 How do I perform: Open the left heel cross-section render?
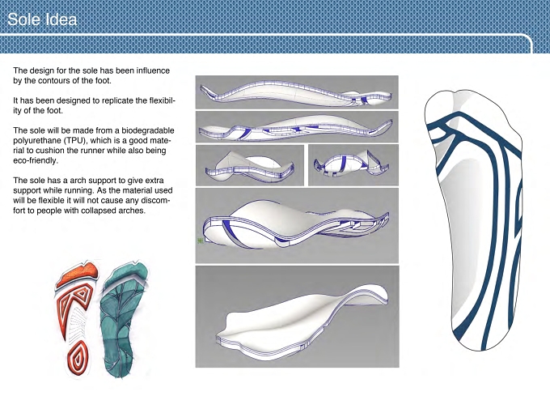click(x=250, y=165)
